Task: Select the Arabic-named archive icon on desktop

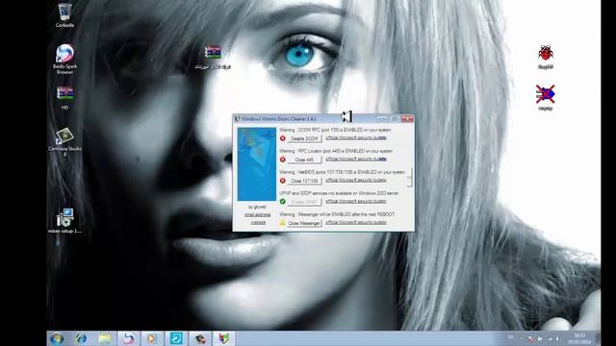Action: click(x=213, y=58)
